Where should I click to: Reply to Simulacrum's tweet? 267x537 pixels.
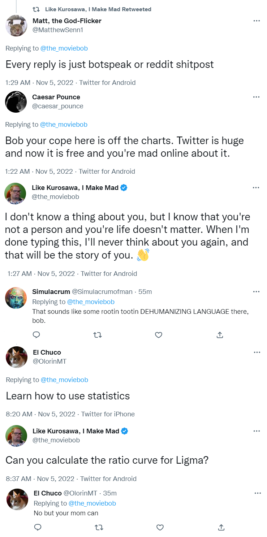coord(36,335)
